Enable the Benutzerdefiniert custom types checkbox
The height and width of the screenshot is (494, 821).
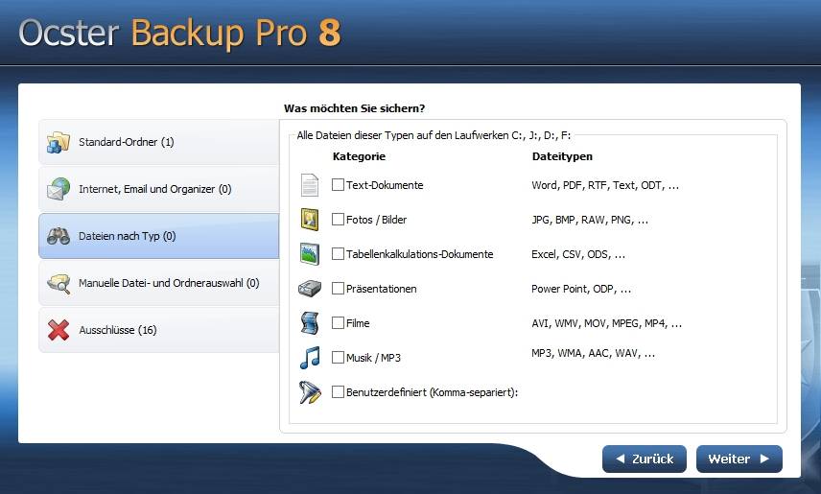click(338, 392)
